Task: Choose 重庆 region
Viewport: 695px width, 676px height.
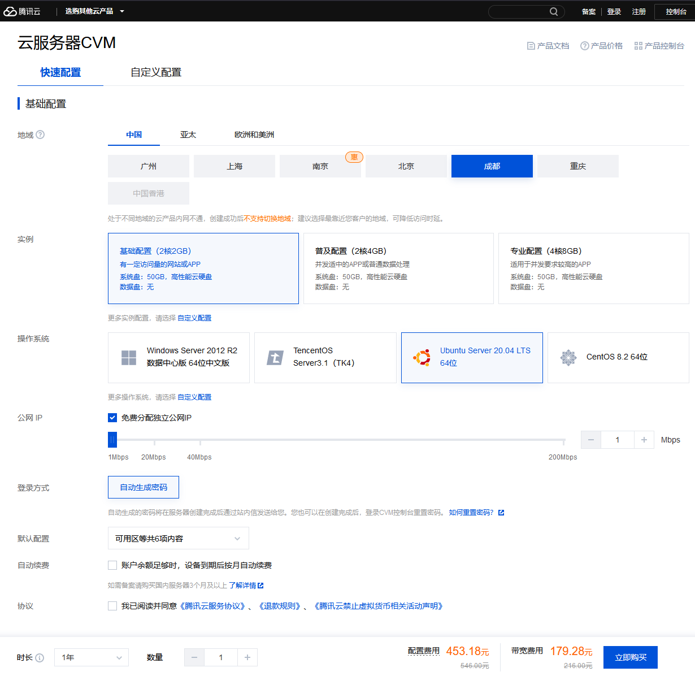Action: [578, 166]
